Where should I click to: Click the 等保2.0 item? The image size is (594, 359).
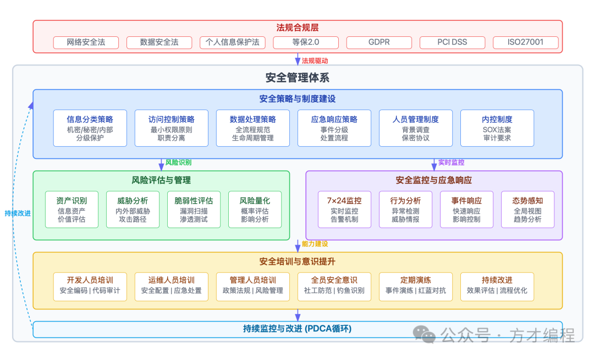click(x=305, y=42)
